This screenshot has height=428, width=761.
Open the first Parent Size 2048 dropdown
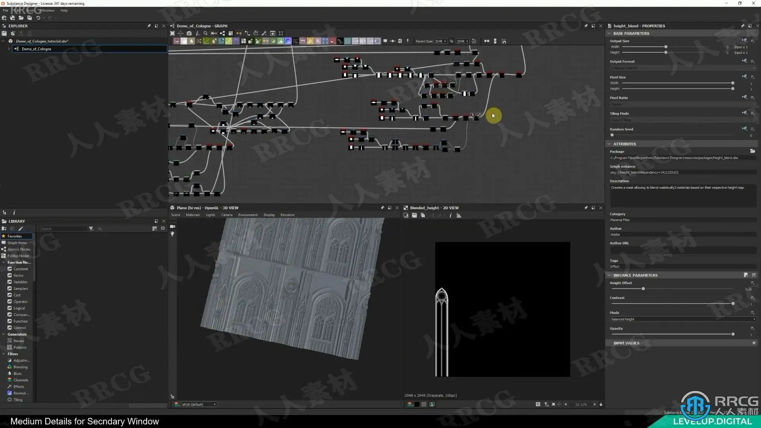click(440, 41)
